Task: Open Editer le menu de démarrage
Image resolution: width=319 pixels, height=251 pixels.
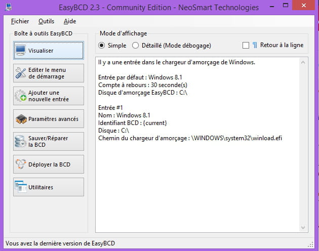Action: 49,73
